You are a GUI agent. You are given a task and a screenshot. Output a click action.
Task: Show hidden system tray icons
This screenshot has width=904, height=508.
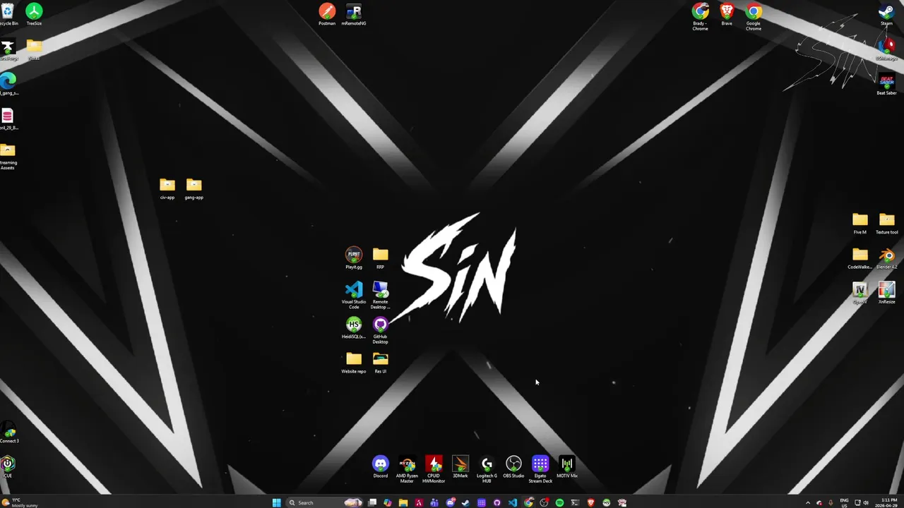pyautogui.click(x=808, y=502)
